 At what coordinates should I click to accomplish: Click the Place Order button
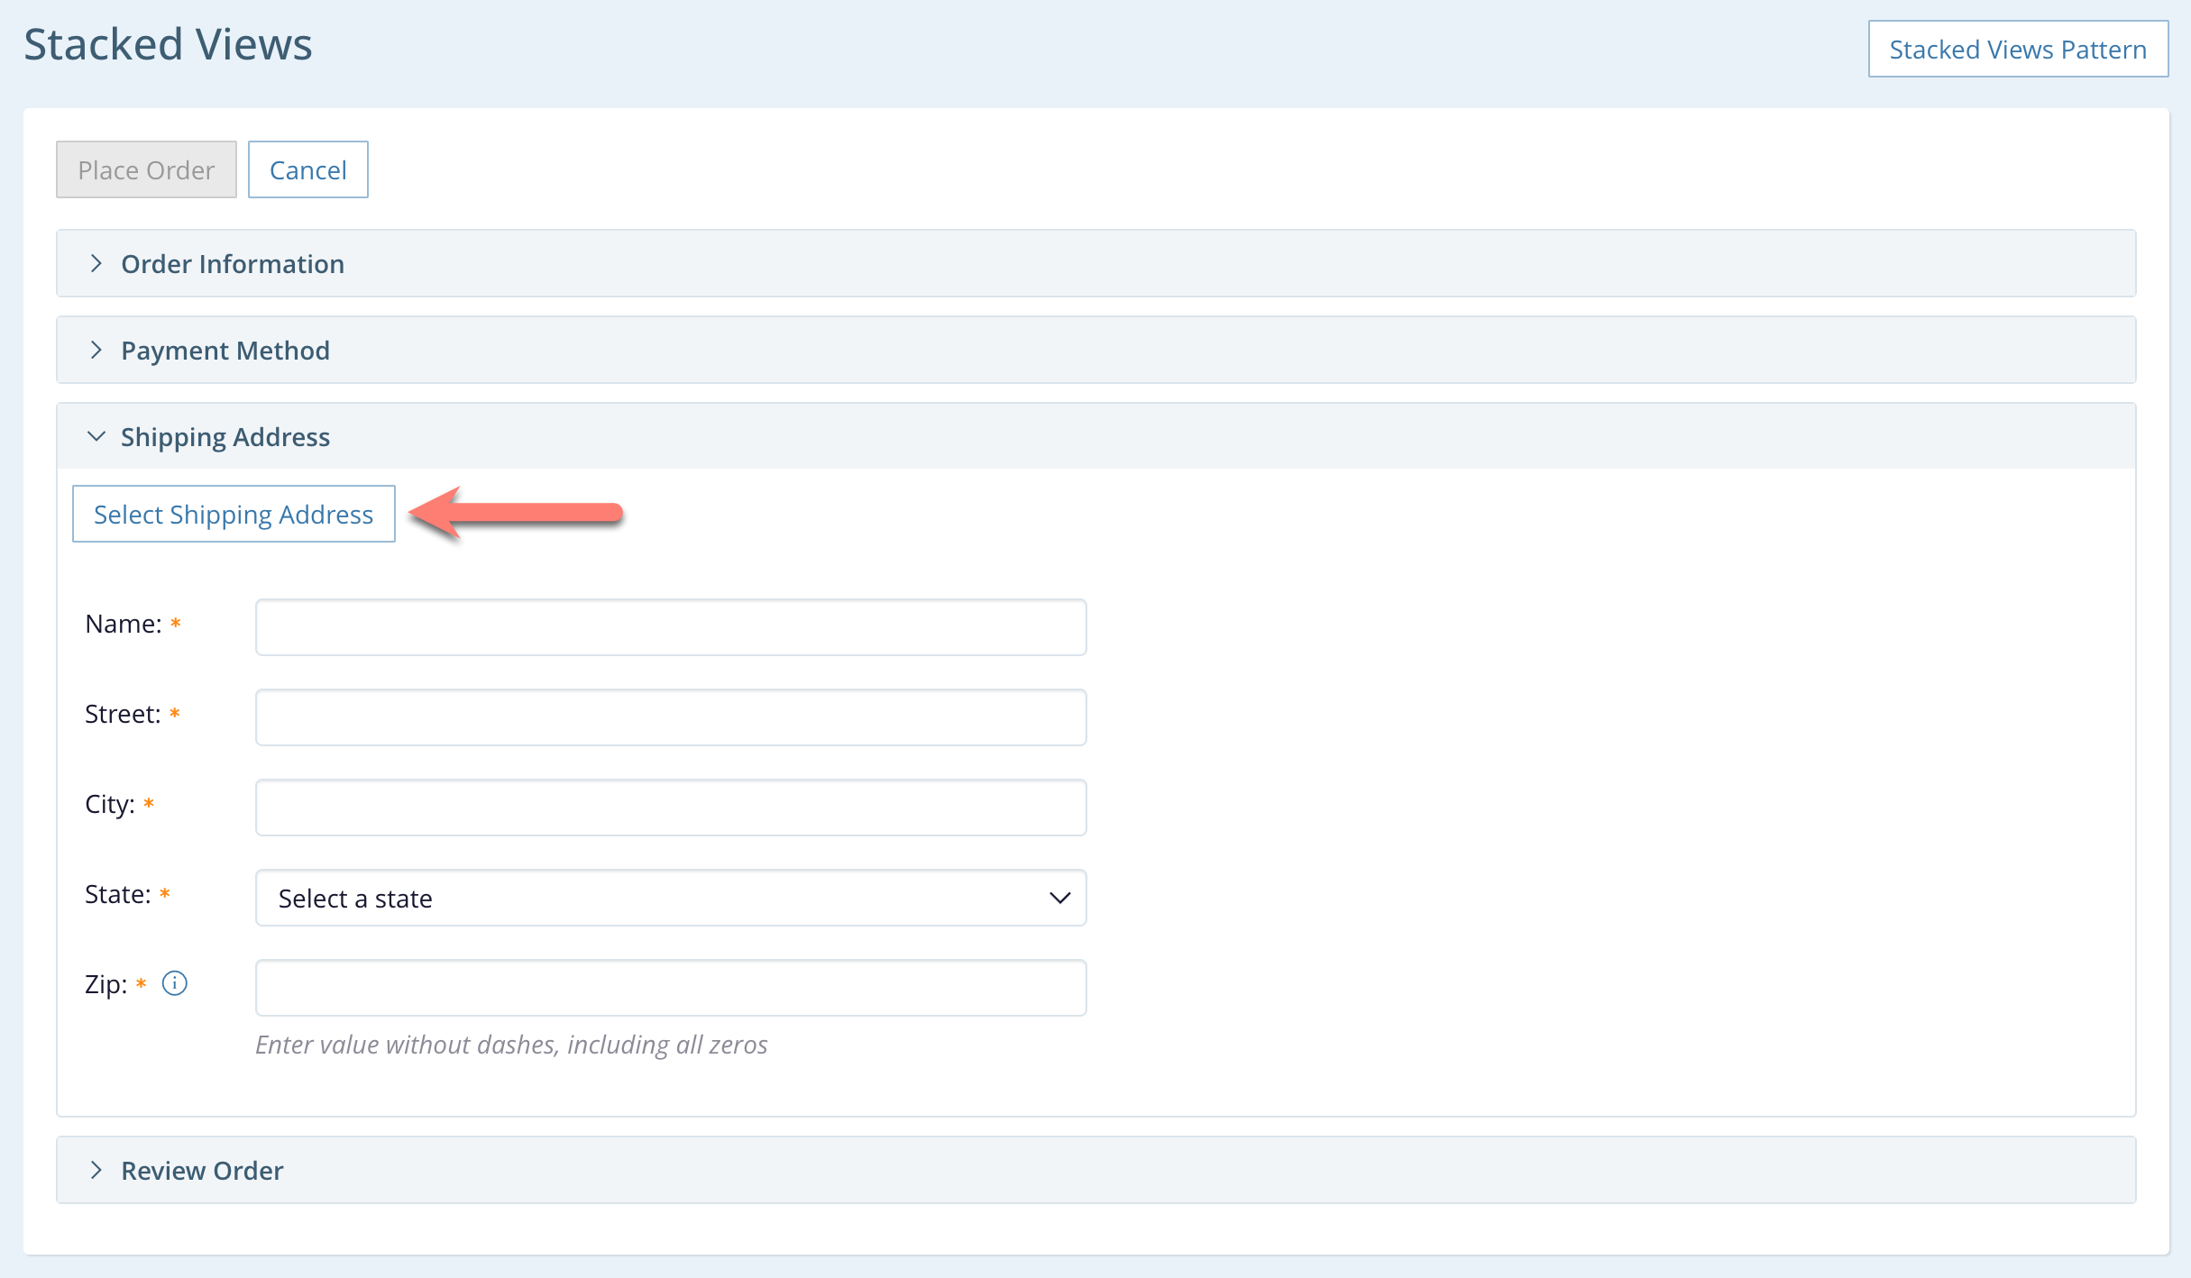(146, 169)
